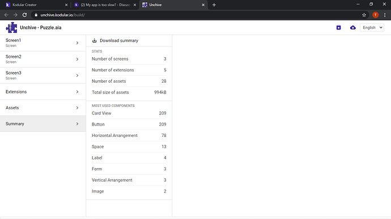Click the Form component row
Image resolution: width=391 pixels, height=219 pixels.
[129, 169]
